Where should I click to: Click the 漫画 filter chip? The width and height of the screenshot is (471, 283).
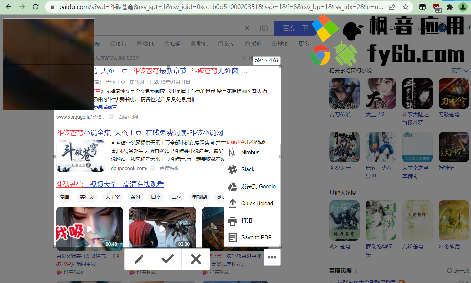click(64, 197)
